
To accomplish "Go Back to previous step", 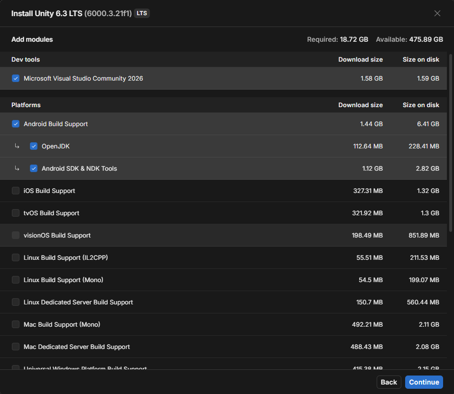I will [x=389, y=382].
